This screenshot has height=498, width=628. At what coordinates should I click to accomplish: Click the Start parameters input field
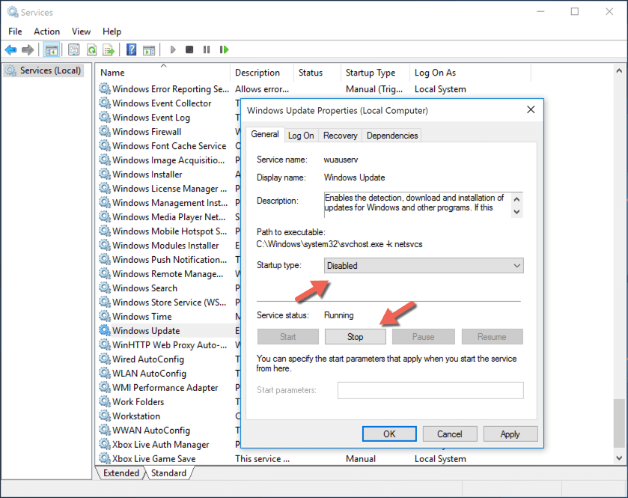[x=430, y=390]
